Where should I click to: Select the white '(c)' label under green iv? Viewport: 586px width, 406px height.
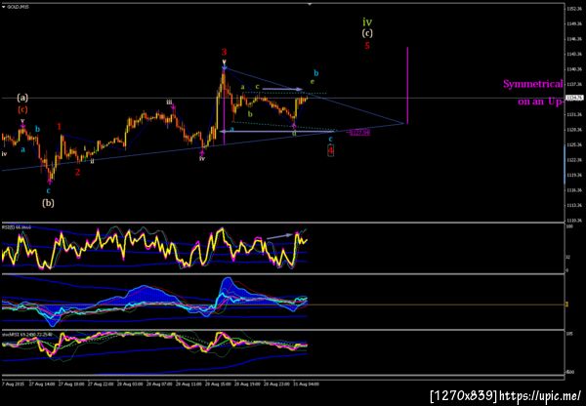pyautogui.click(x=367, y=33)
